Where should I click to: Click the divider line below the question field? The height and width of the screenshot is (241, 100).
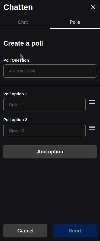click(50, 86)
